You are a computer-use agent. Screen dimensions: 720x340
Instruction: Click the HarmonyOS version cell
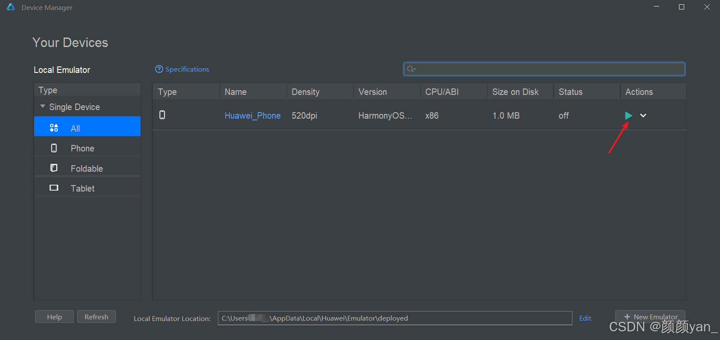[385, 116]
